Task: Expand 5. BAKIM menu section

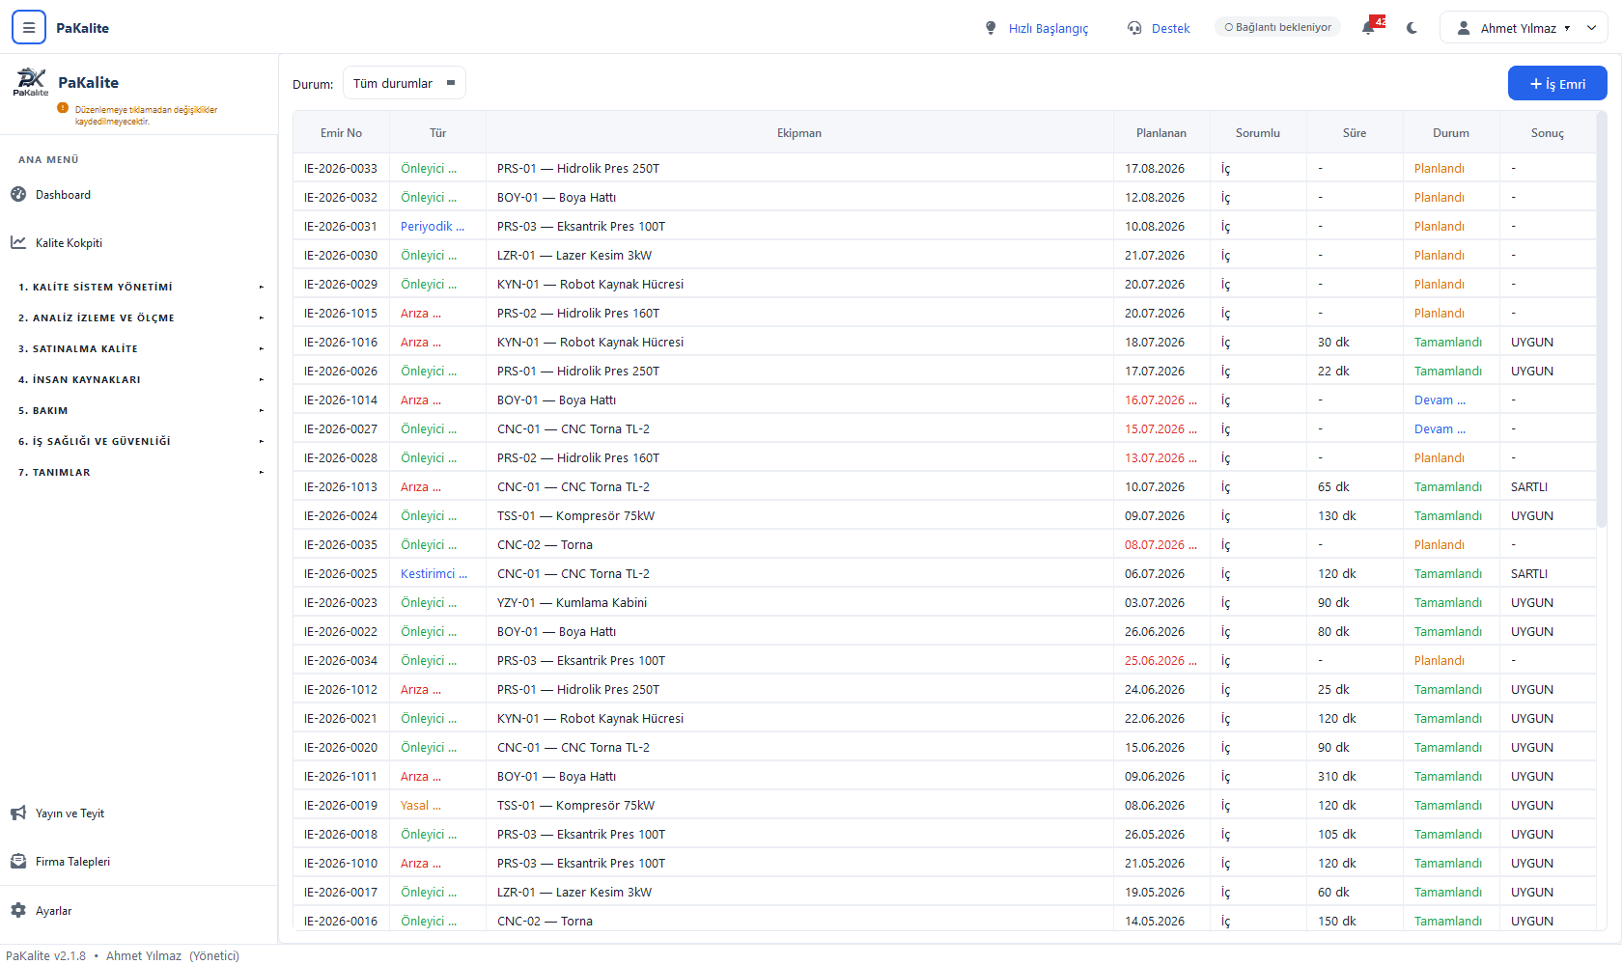Action: pos(139,410)
